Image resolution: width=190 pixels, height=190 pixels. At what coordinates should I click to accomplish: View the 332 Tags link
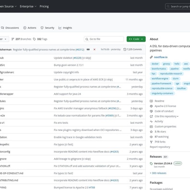click(40, 39)
